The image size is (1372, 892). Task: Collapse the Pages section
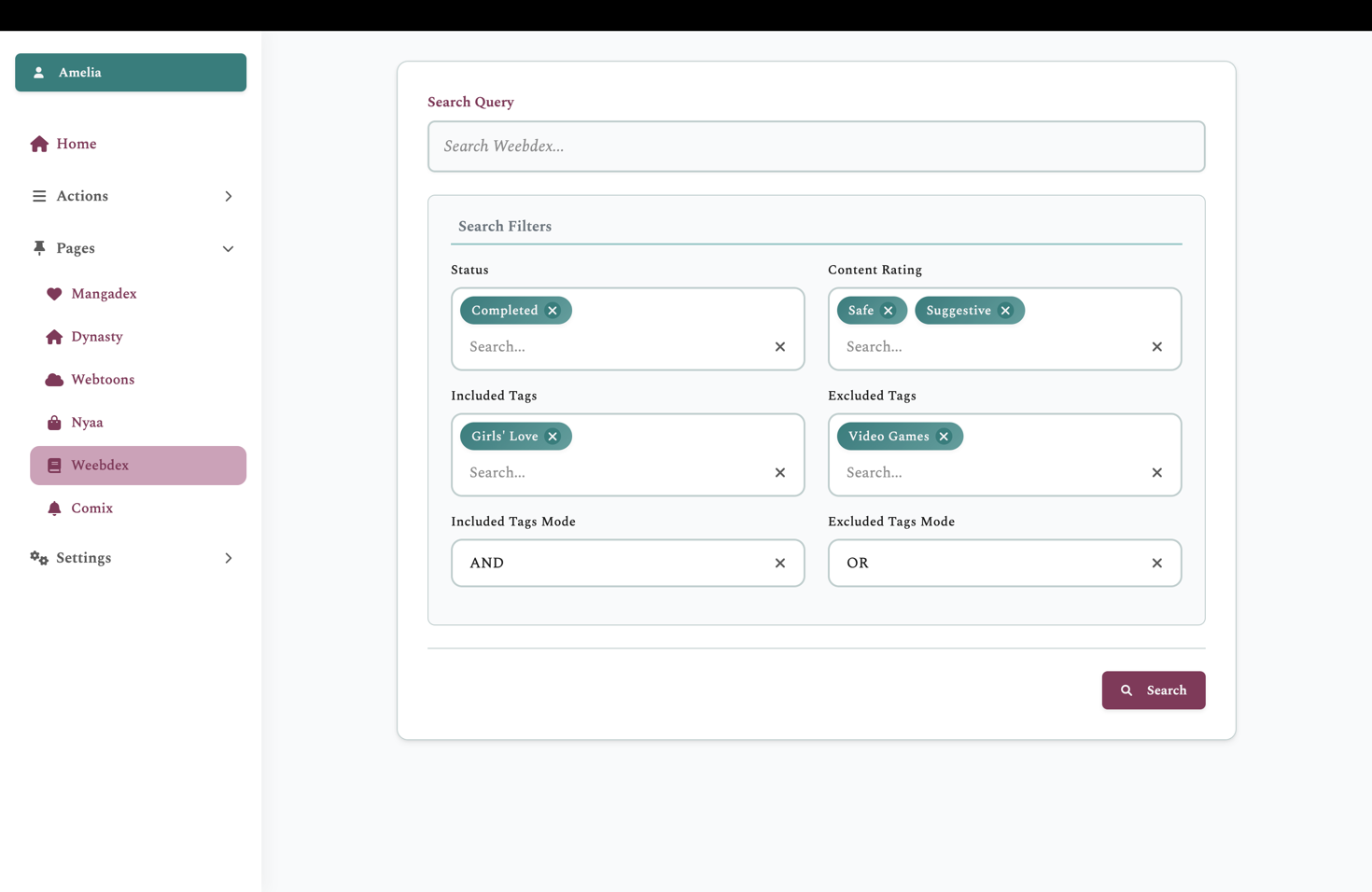[x=228, y=249]
